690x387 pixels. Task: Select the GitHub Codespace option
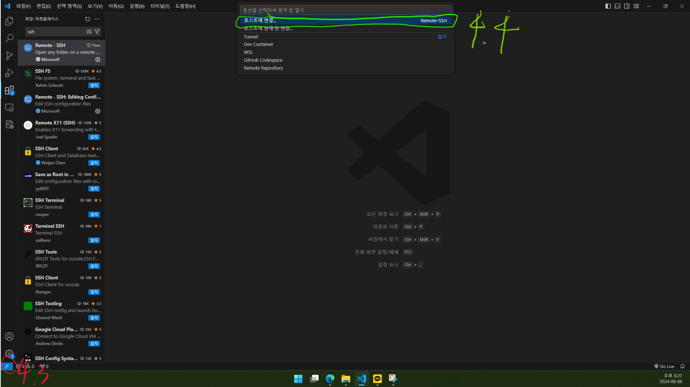tap(346, 60)
